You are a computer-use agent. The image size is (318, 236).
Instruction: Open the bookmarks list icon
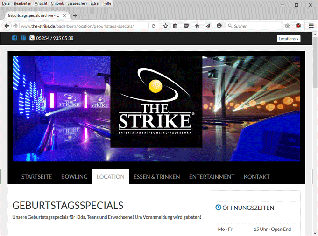(x=175, y=26)
